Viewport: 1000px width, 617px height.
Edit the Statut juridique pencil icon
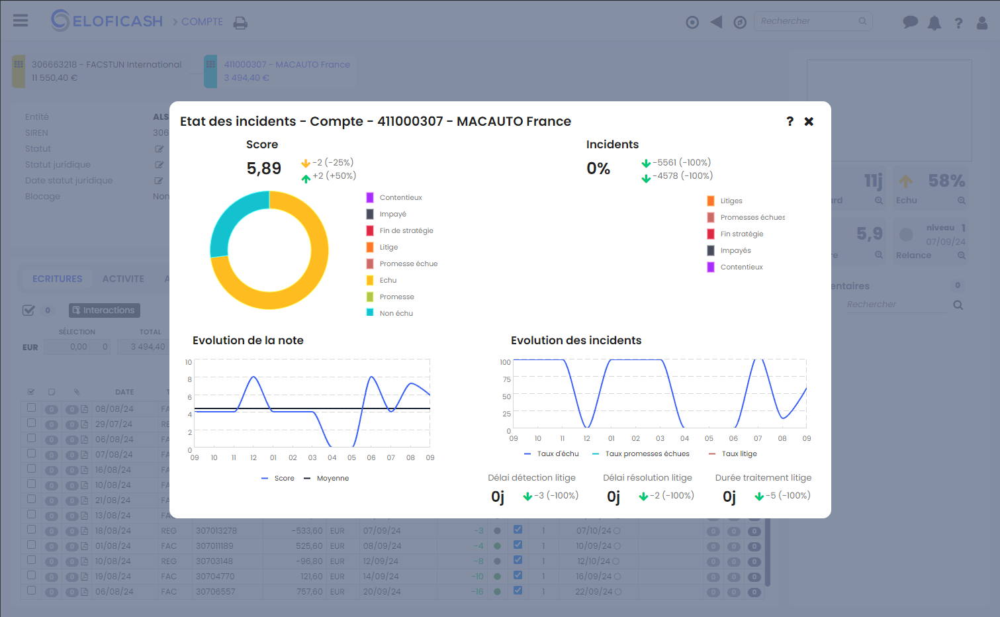click(x=159, y=165)
